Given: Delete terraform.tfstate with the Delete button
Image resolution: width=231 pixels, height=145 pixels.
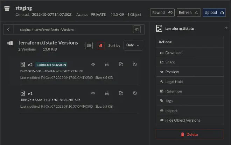Looking at the screenshot, I should tap(190, 134).
